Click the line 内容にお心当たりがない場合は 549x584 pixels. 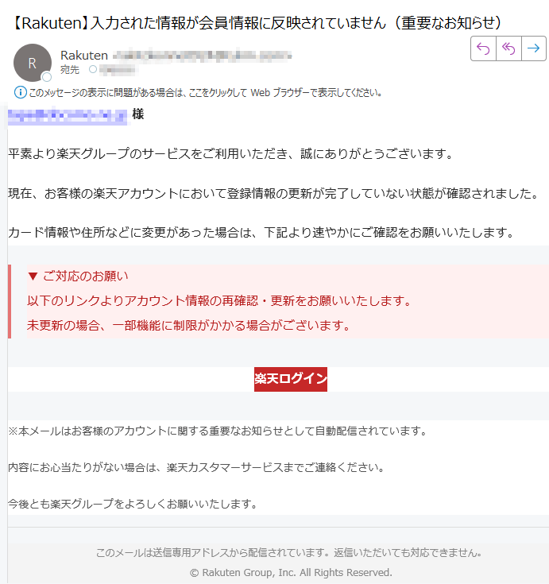[197, 467]
